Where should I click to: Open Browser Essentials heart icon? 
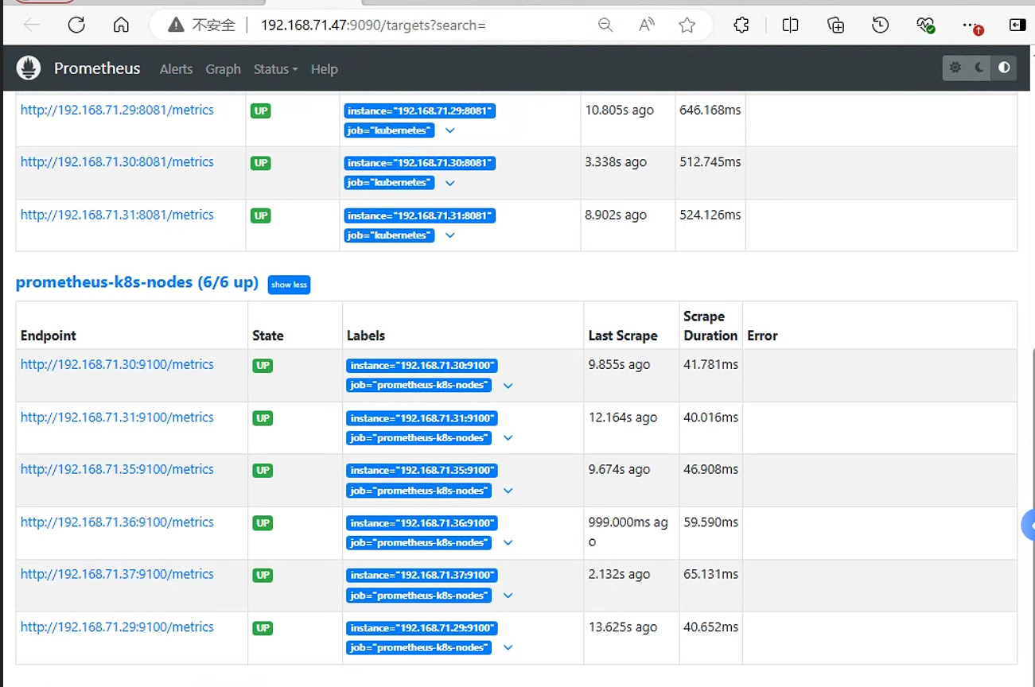click(x=925, y=25)
